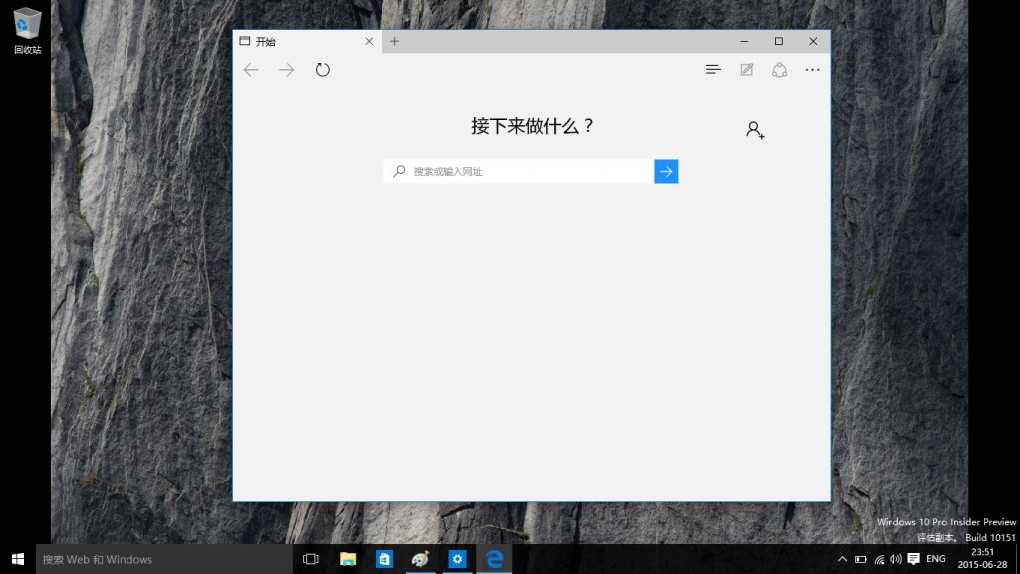Viewport: 1020px width, 574px height.
Task: Click the search or enter address field
Action: 519,171
